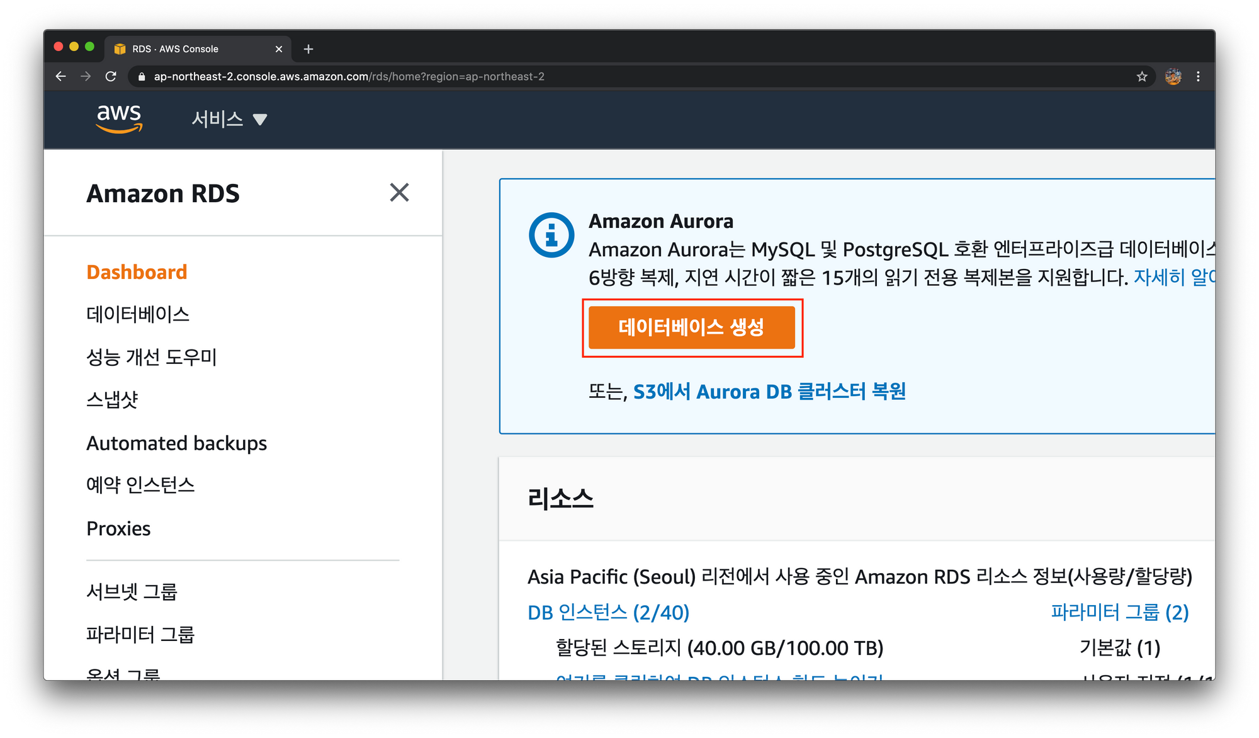Go to 성능 개선 도우미 page
Screen dimensions: 1259x738
pyautogui.click(x=151, y=357)
